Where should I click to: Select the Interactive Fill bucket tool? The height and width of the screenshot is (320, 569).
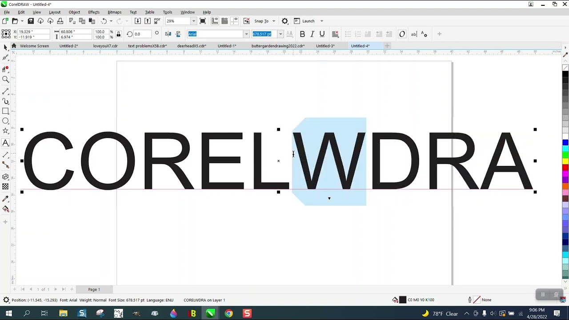[x=5, y=209]
